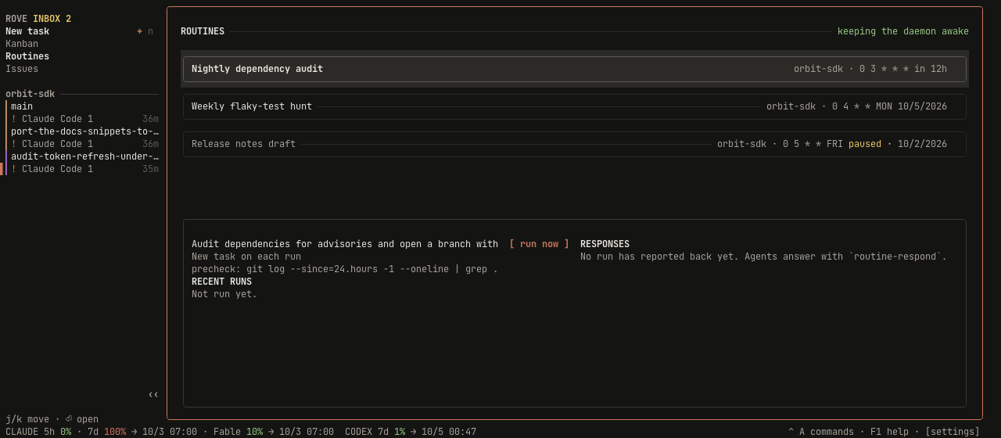Click the CODEX 7d 1% usage indicator
Viewport: 1001px width, 438px height.
pyautogui.click(x=375, y=432)
